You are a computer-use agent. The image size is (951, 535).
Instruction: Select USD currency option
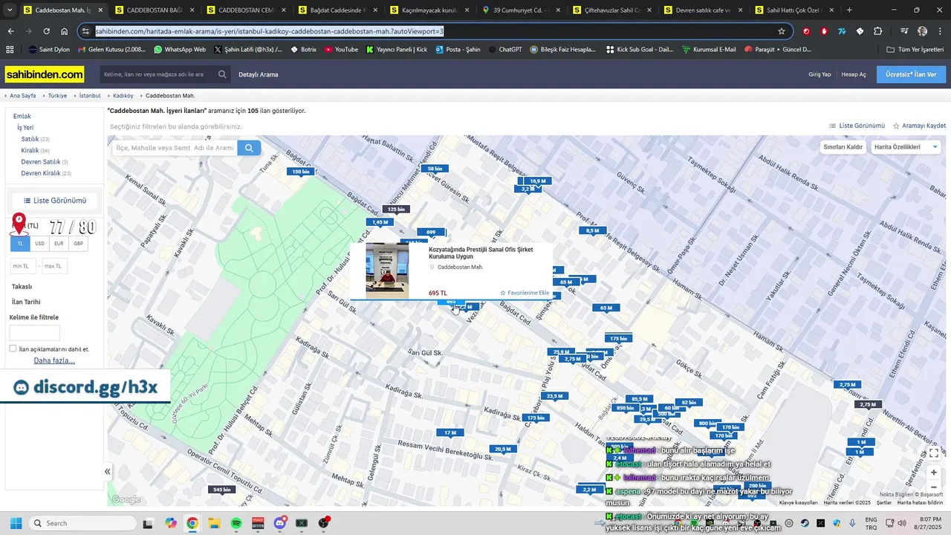point(39,244)
